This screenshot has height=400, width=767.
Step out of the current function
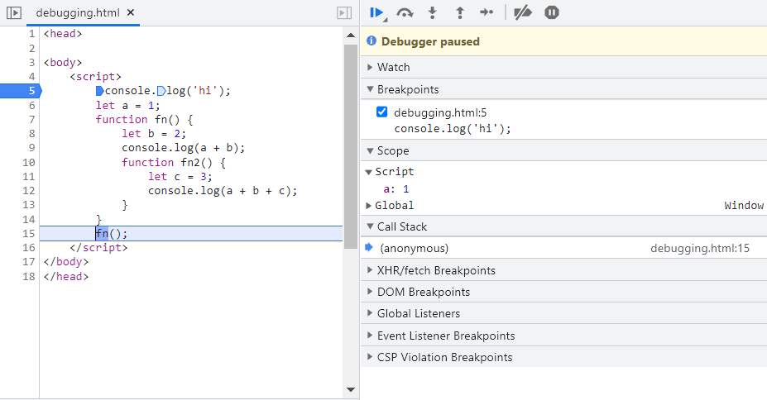click(460, 12)
